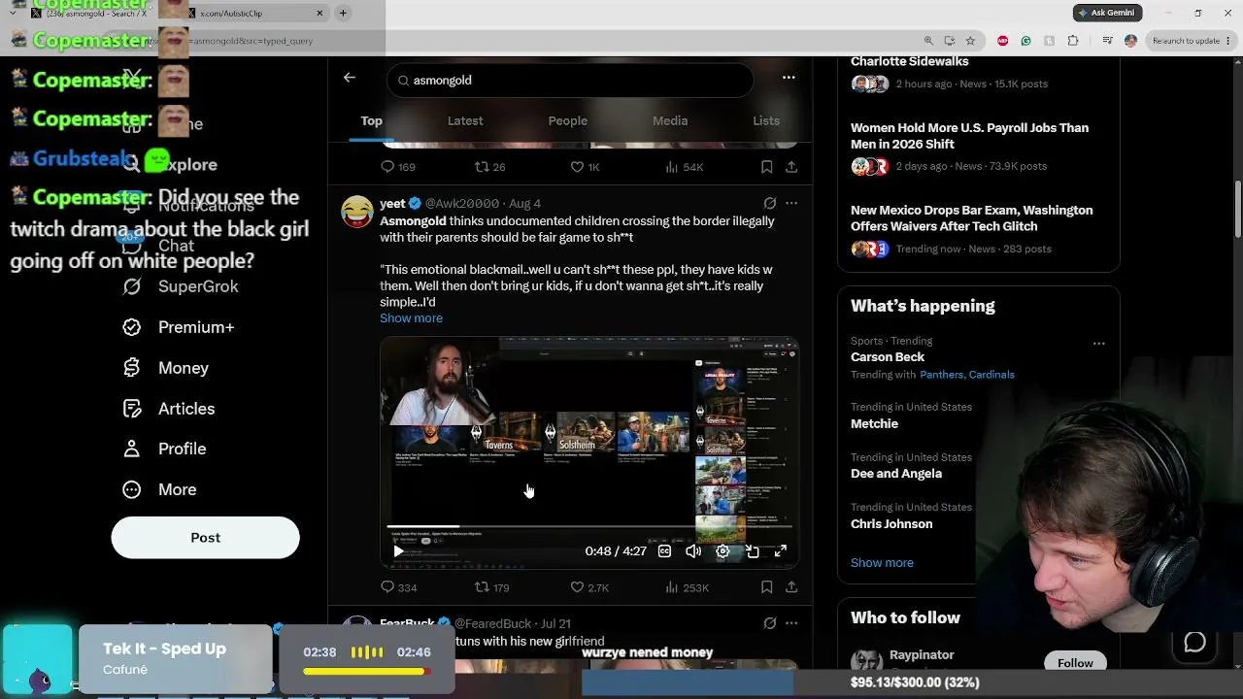1243x699 pixels.
Task: Like the post with 1K likes
Action: coord(585,167)
